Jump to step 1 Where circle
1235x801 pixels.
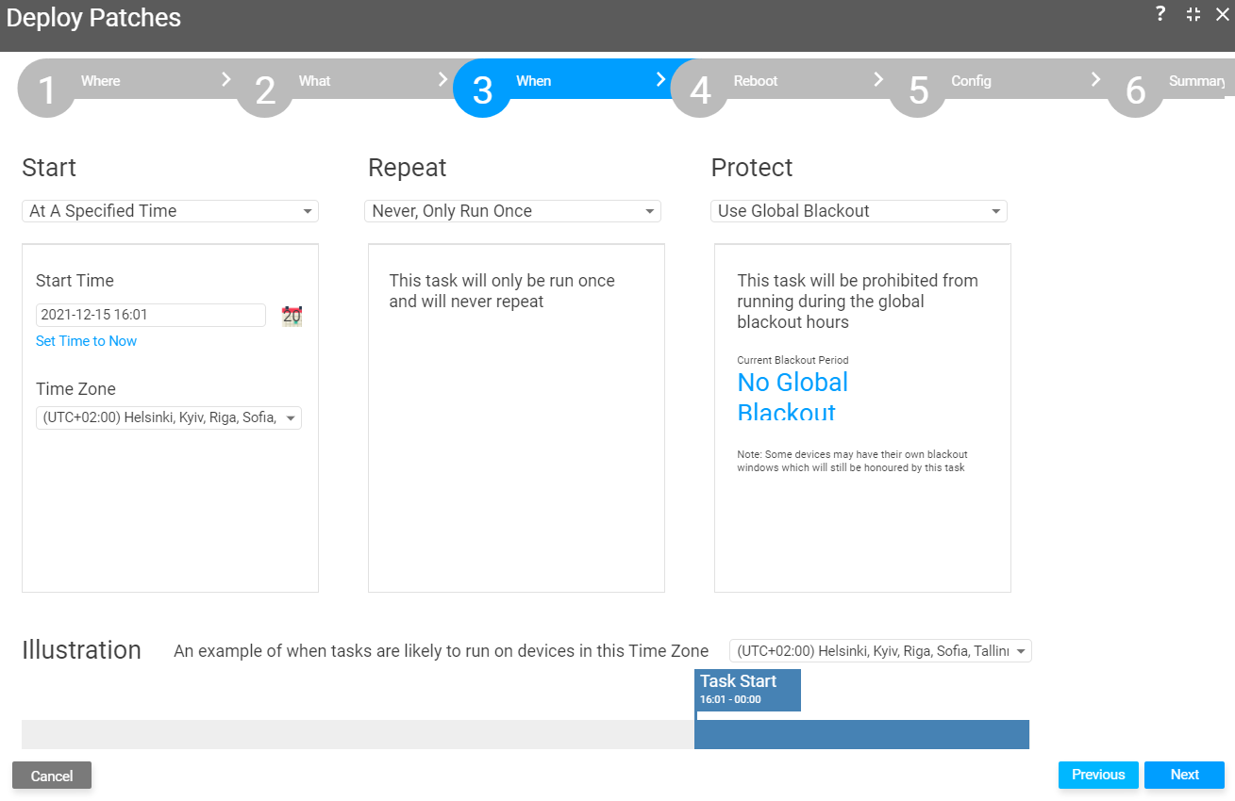[x=47, y=89]
